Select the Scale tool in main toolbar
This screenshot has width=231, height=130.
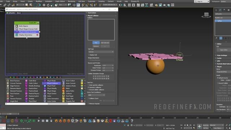click(x=52, y=5)
